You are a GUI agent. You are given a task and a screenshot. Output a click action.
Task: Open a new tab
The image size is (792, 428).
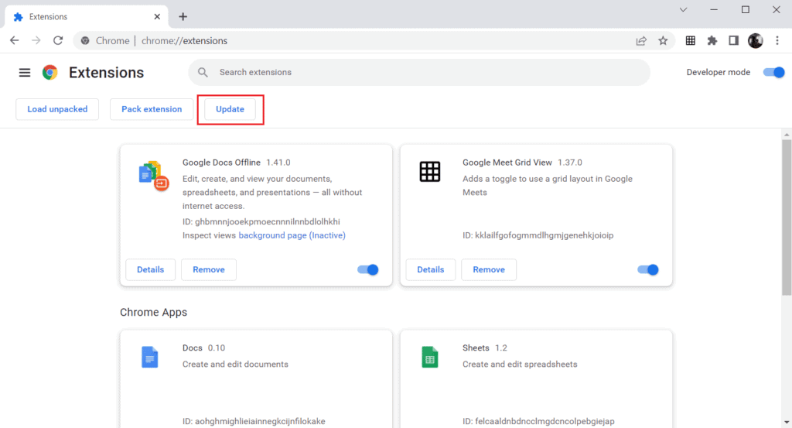[x=183, y=17]
